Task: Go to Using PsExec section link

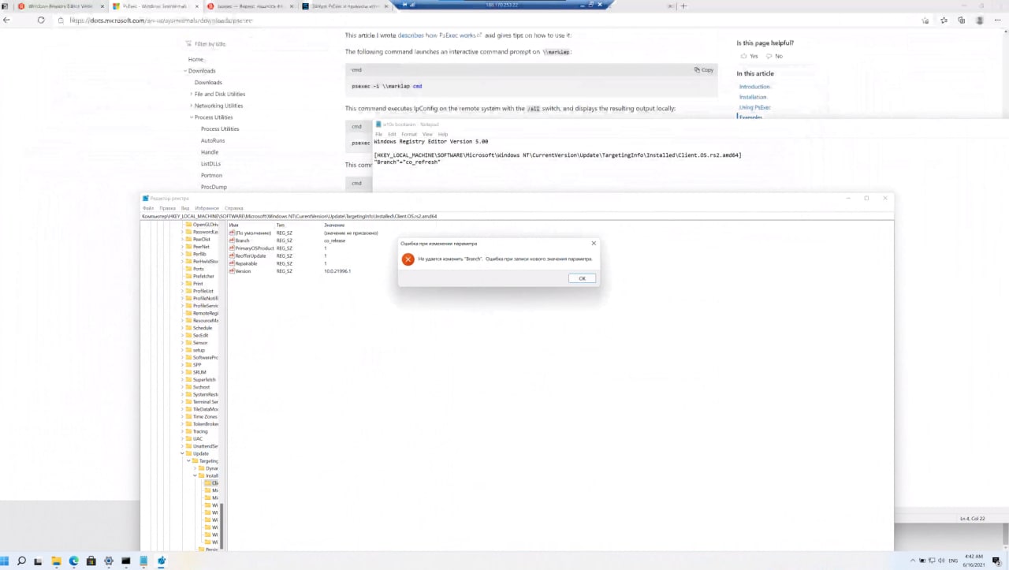Action: click(x=754, y=107)
